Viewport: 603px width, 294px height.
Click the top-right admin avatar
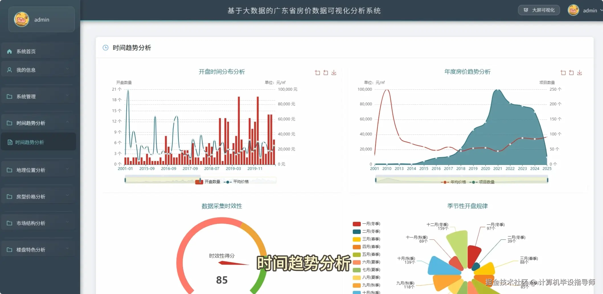click(573, 10)
